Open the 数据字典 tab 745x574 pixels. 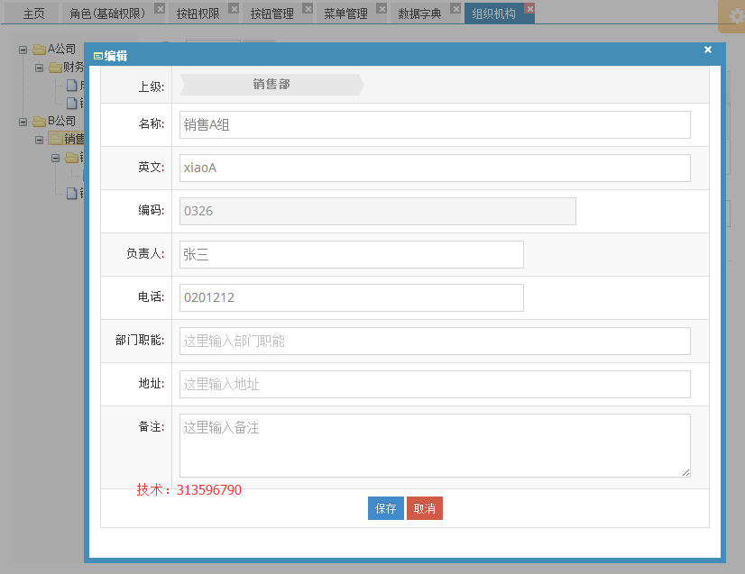click(419, 14)
